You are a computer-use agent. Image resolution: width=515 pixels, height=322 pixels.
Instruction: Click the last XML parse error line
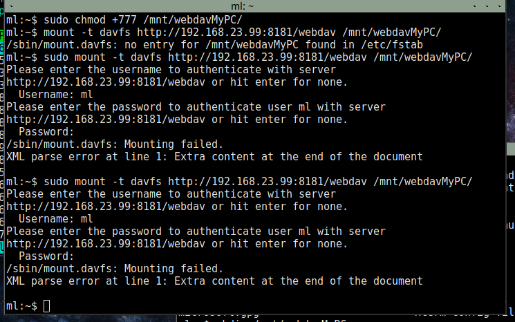[x=214, y=281]
